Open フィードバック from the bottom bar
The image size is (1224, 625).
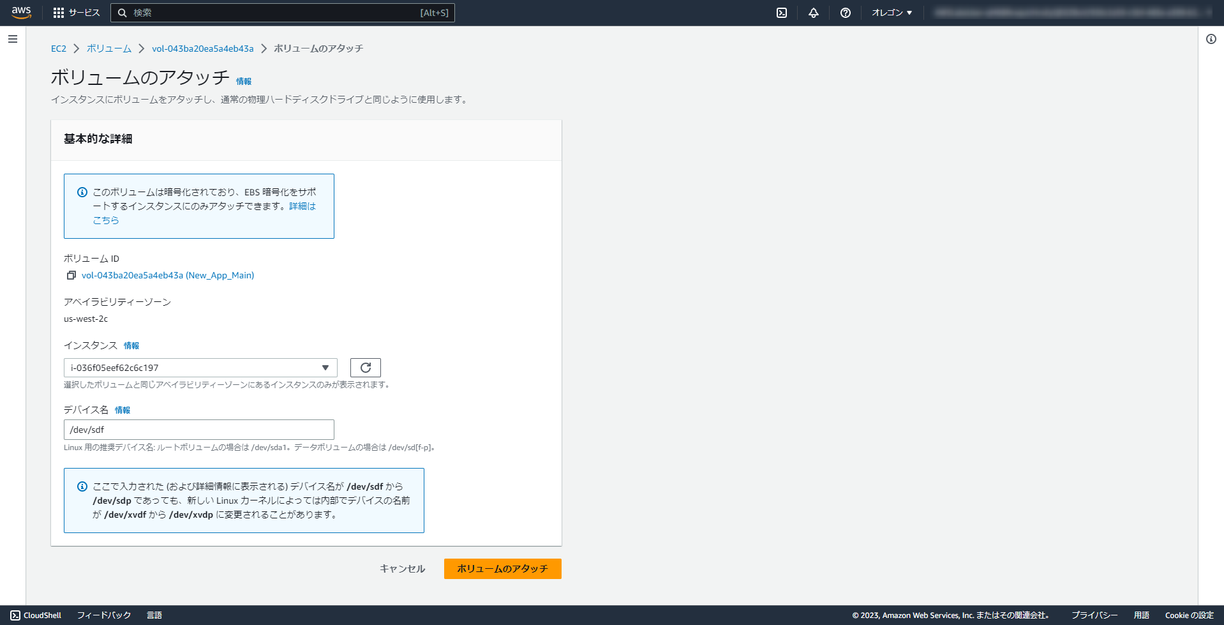[103, 615]
